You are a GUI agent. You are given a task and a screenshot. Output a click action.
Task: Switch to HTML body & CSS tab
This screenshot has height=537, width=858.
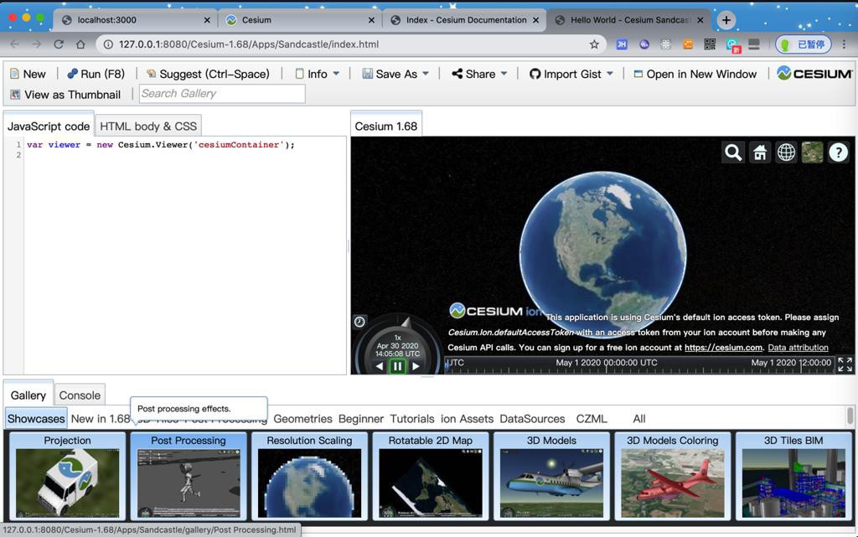tap(148, 127)
